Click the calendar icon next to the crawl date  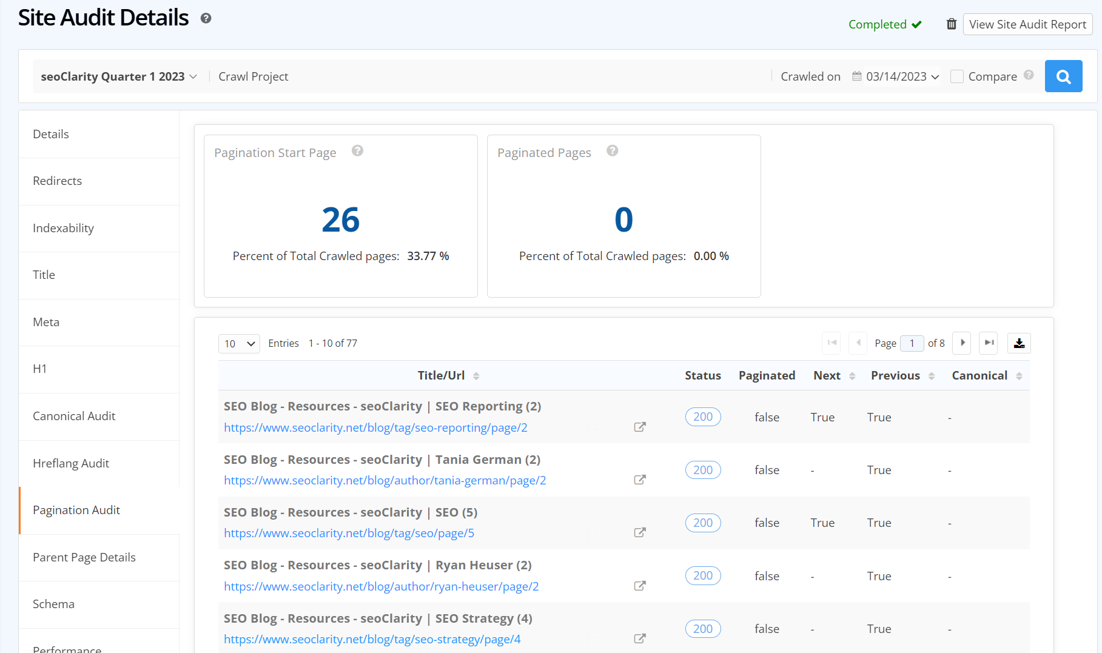pyautogui.click(x=856, y=76)
